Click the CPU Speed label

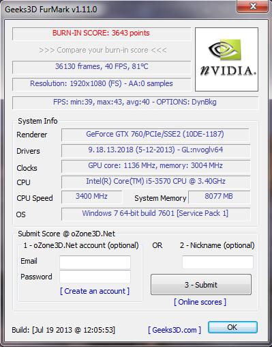(x=35, y=198)
